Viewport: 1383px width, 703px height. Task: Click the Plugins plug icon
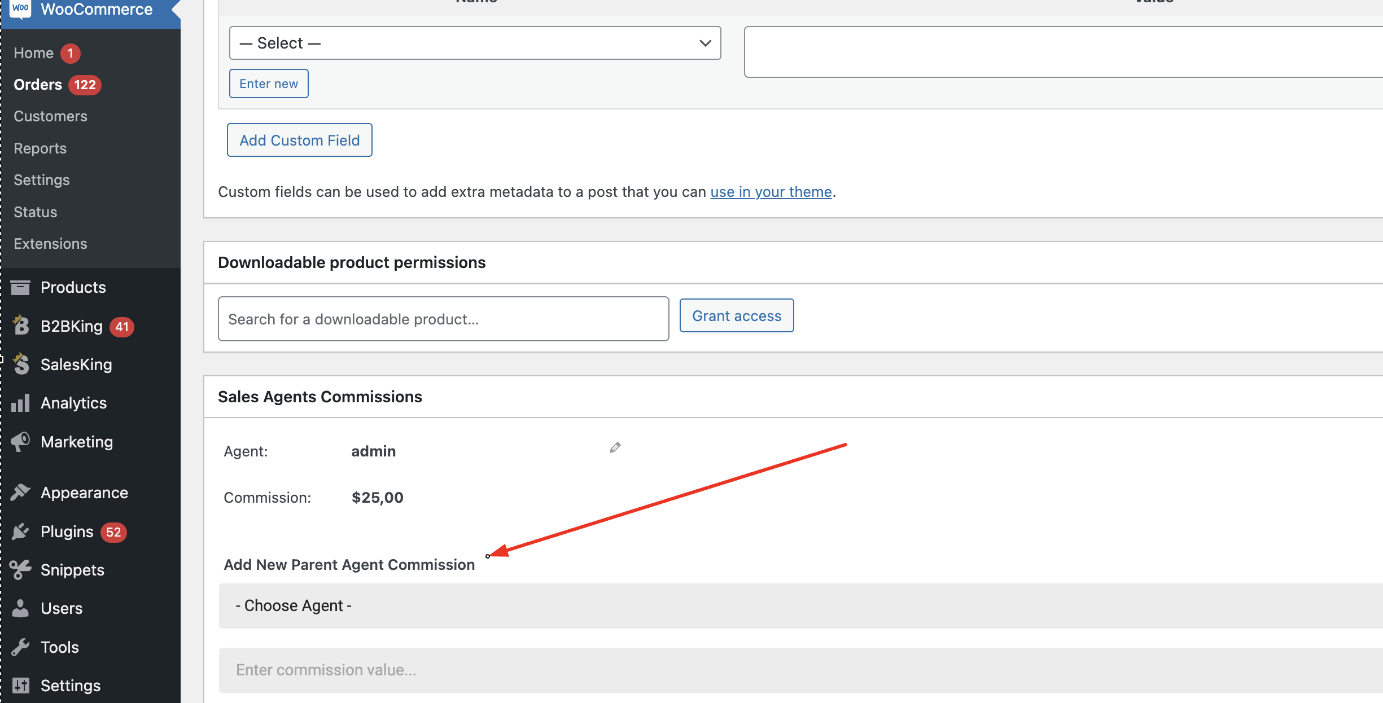coord(20,531)
